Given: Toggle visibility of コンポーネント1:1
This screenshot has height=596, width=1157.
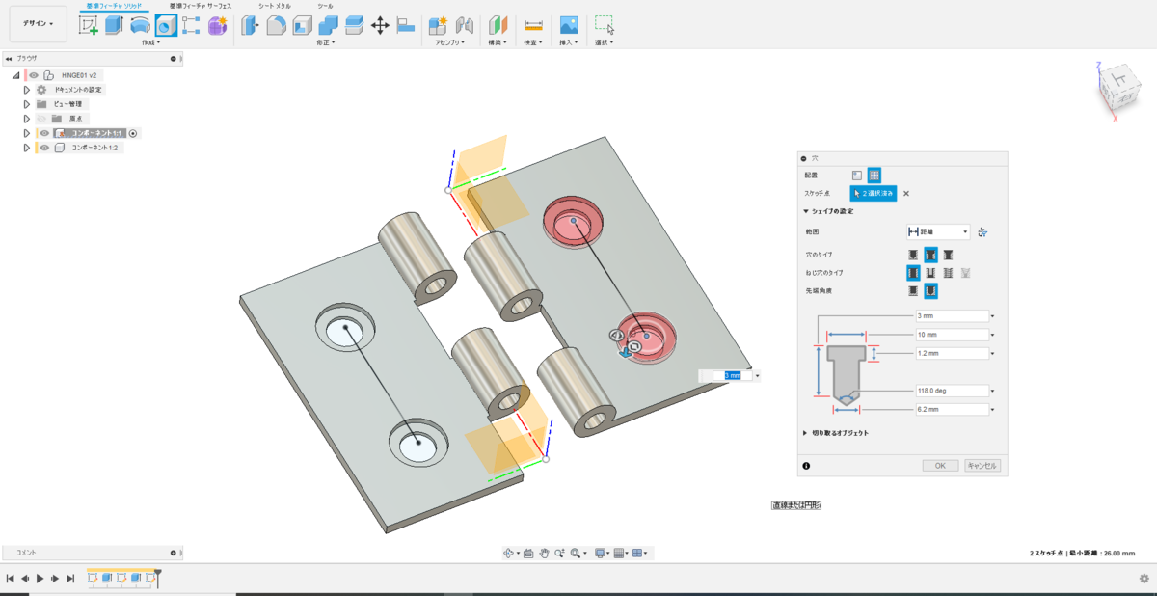Looking at the screenshot, I should click(44, 133).
